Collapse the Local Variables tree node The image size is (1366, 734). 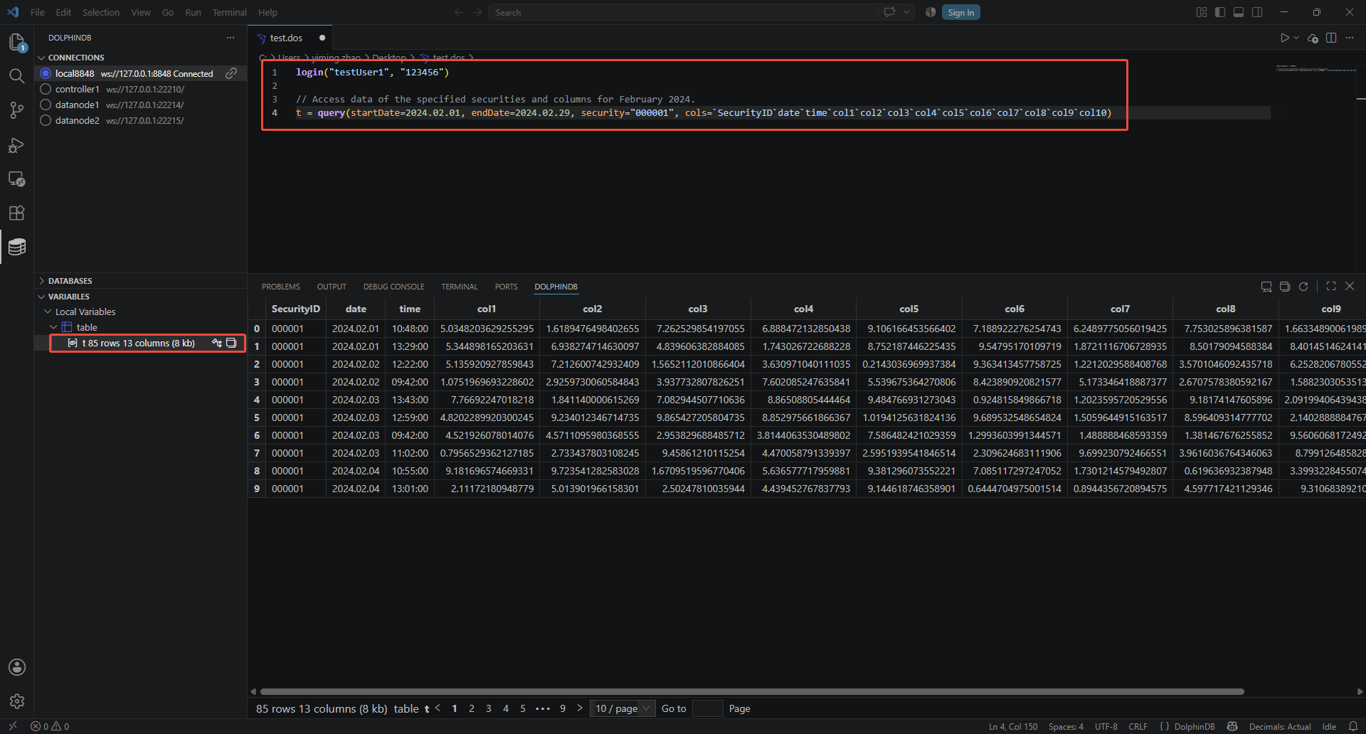point(48,312)
